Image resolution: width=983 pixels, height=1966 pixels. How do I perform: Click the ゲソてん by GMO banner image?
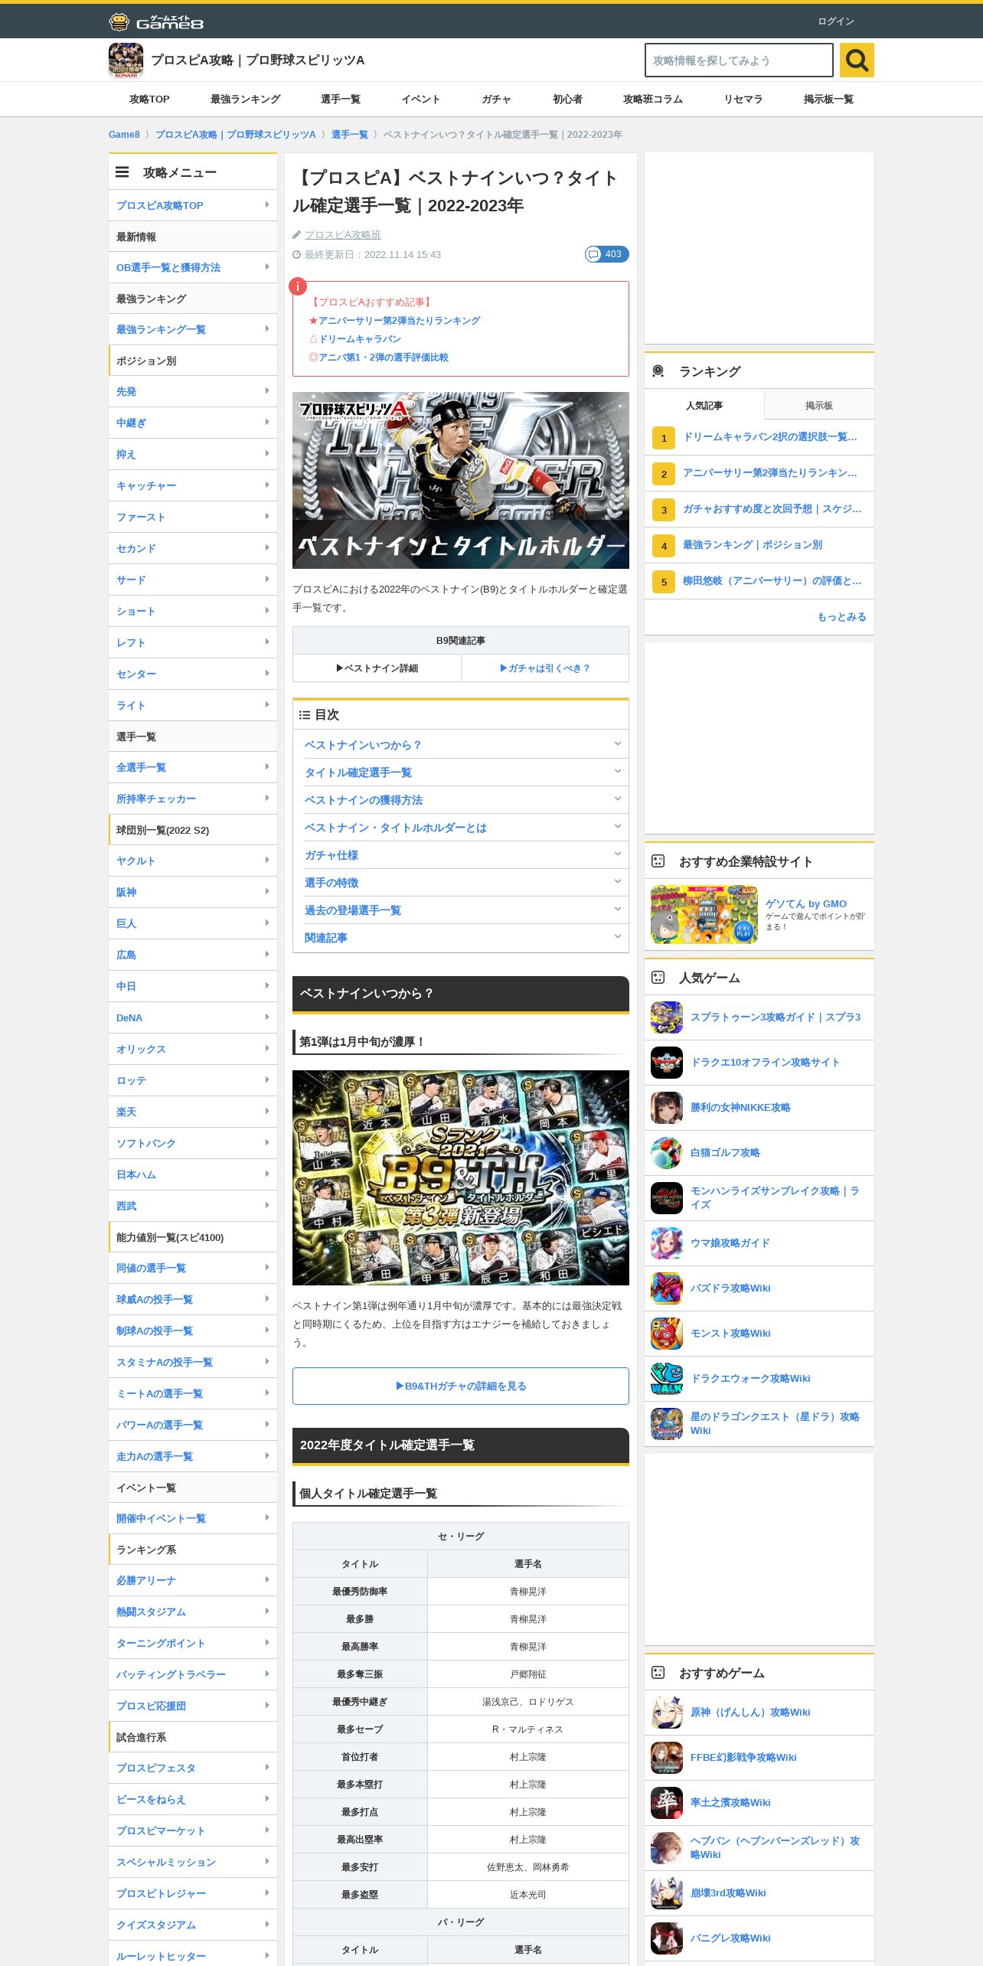pos(704,915)
